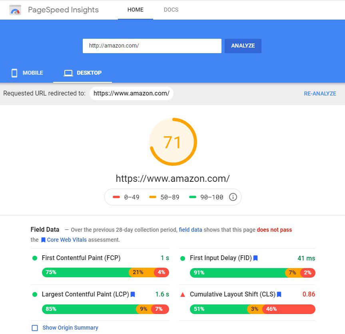The height and width of the screenshot is (334, 345).
Task: Click the 'does not pass' red text
Action: coord(274,230)
